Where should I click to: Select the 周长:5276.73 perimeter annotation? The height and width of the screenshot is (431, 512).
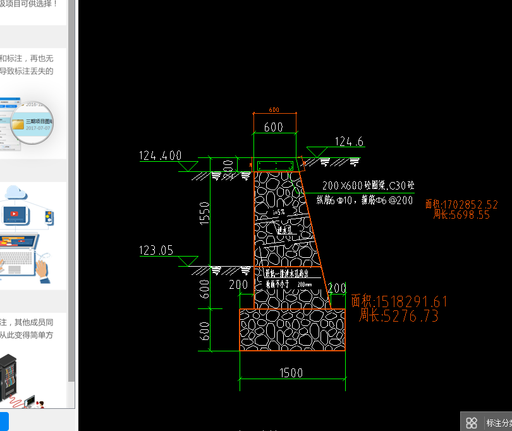[399, 316]
